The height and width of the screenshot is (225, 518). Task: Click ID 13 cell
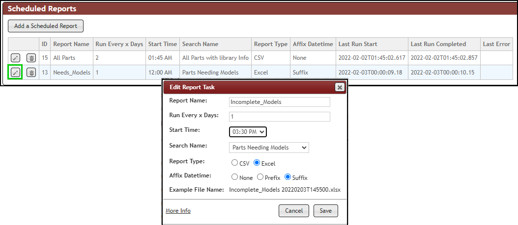coord(45,73)
